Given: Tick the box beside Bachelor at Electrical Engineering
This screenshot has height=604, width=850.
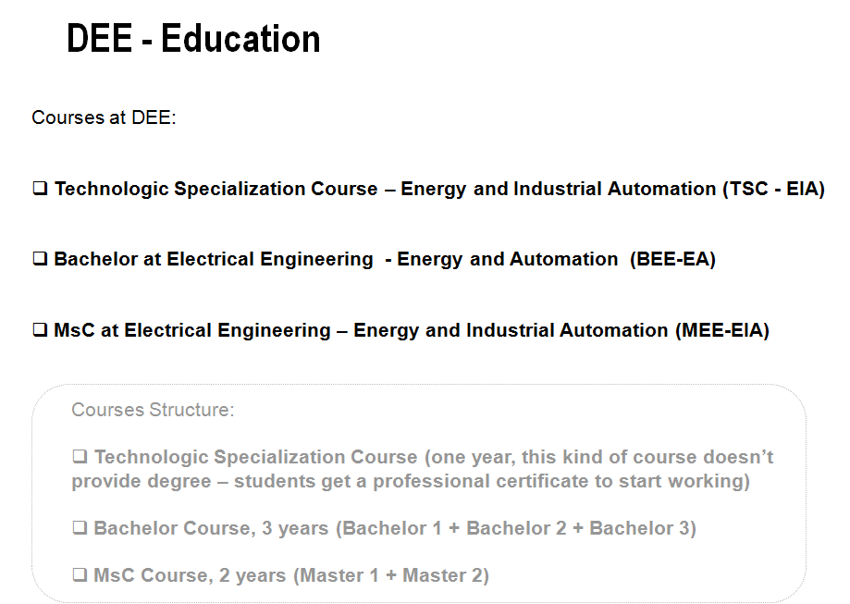Looking at the screenshot, I should click(40, 259).
